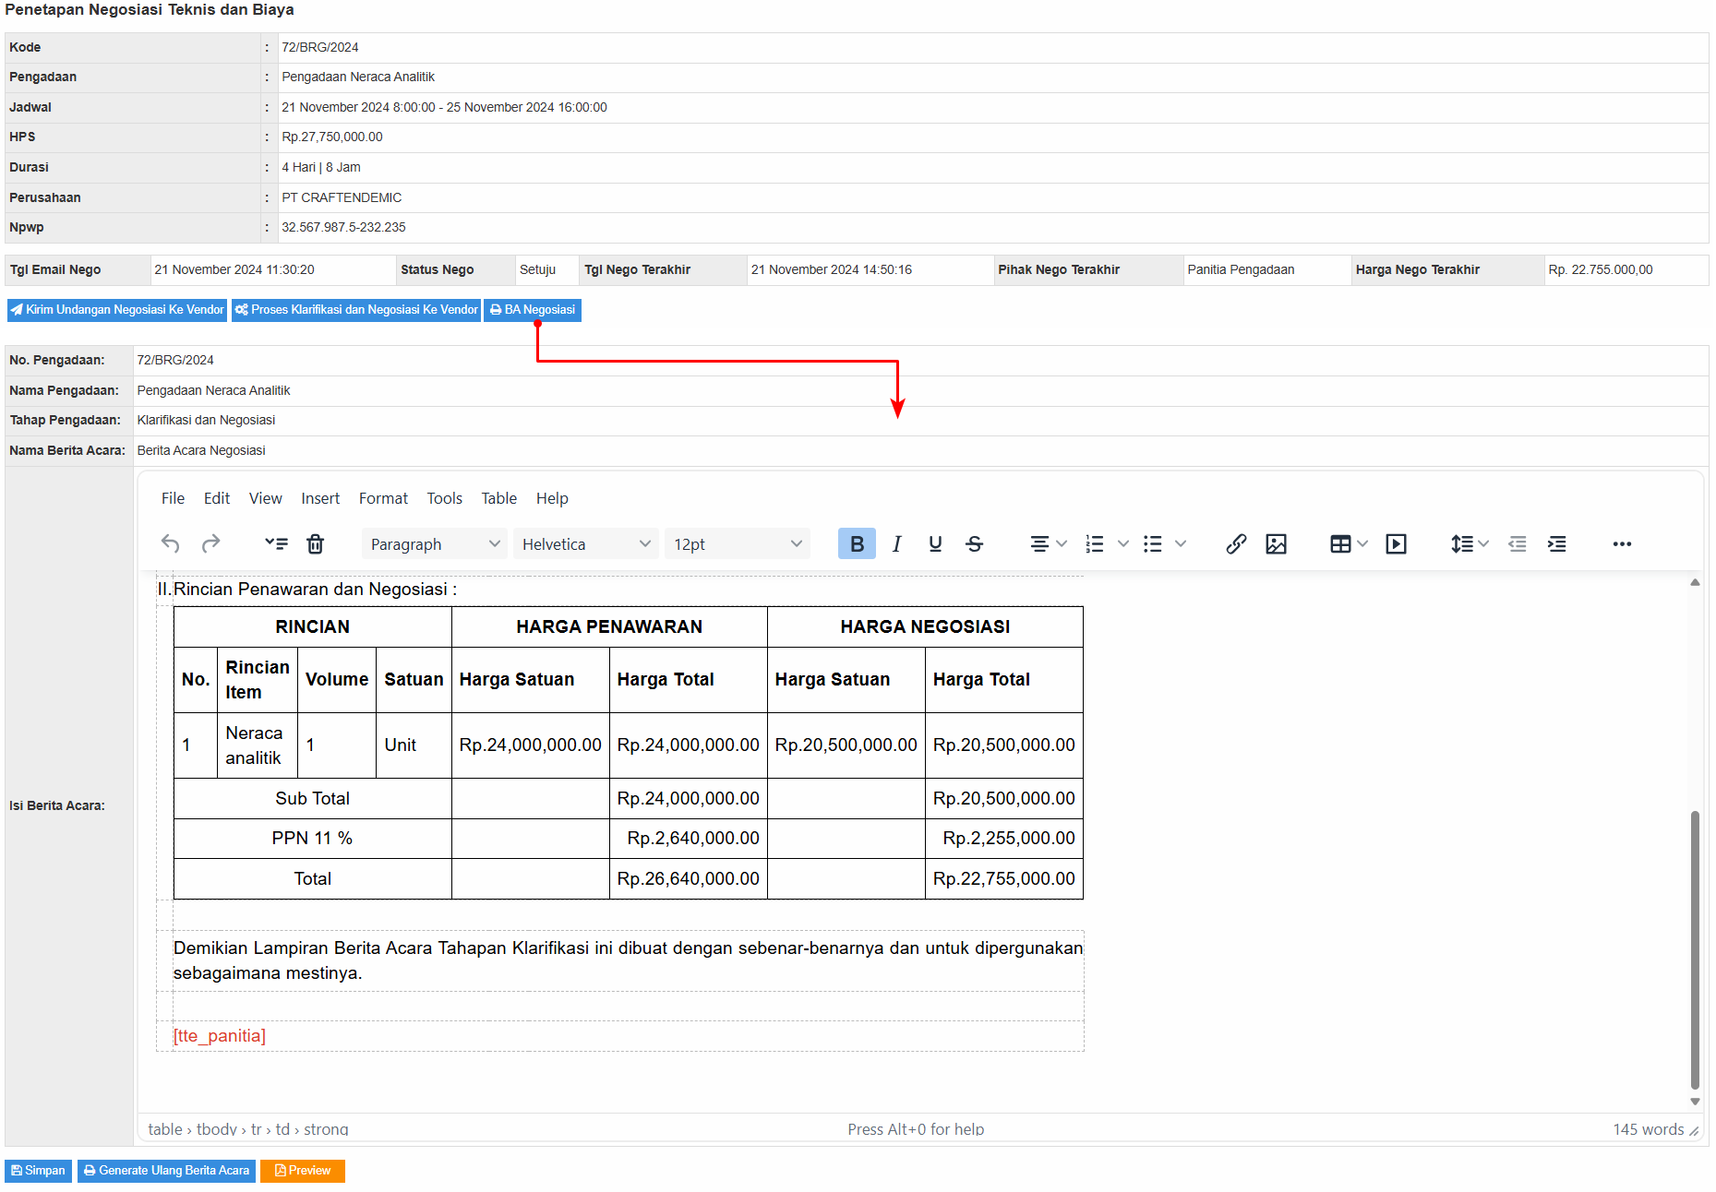Viewport: 1716px width, 1192px height.
Task: Toggle italic formatting
Action: click(896, 543)
